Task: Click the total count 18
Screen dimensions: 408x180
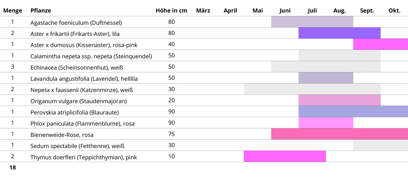Action: click(13, 167)
